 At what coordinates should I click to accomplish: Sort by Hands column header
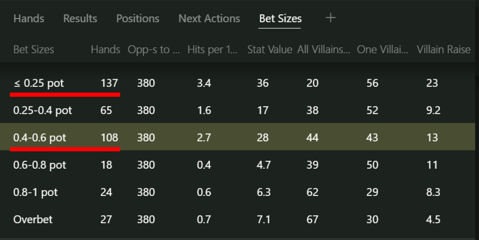pyautogui.click(x=105, y=50)
